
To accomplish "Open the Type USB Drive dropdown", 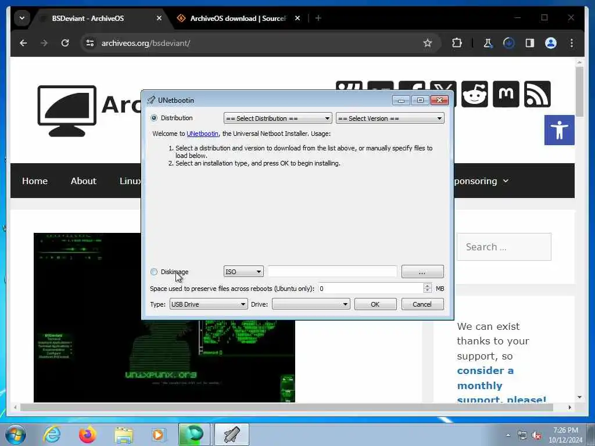I will coord(209,304).
